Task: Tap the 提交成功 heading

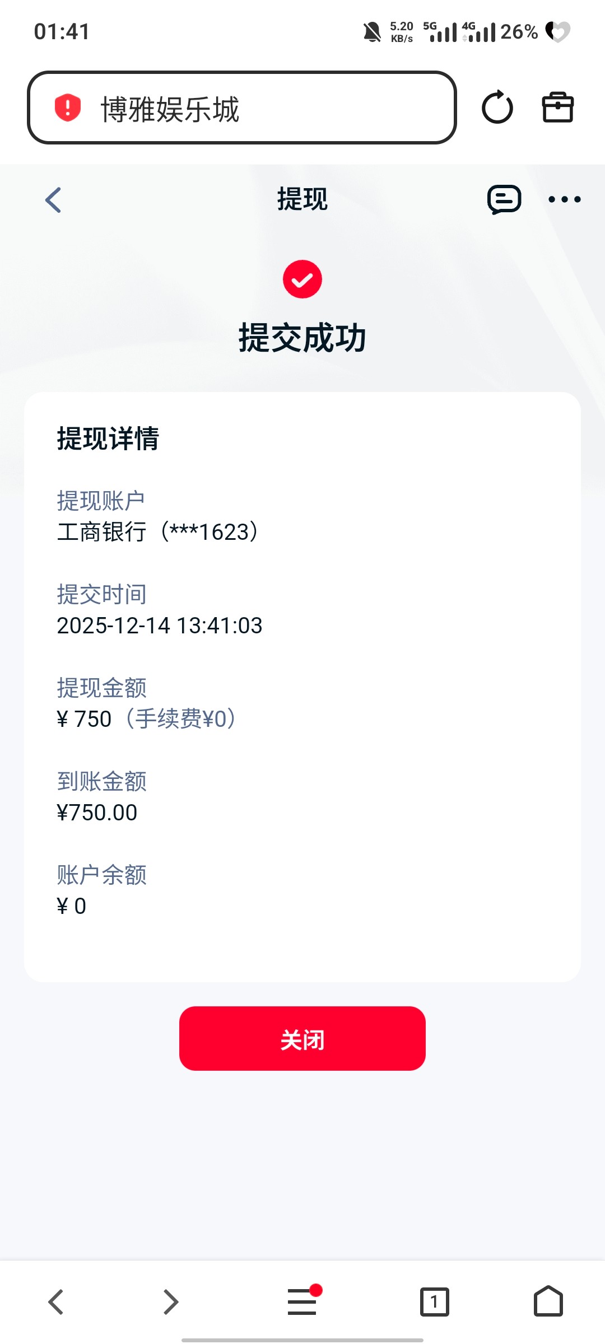Action: 302,338
